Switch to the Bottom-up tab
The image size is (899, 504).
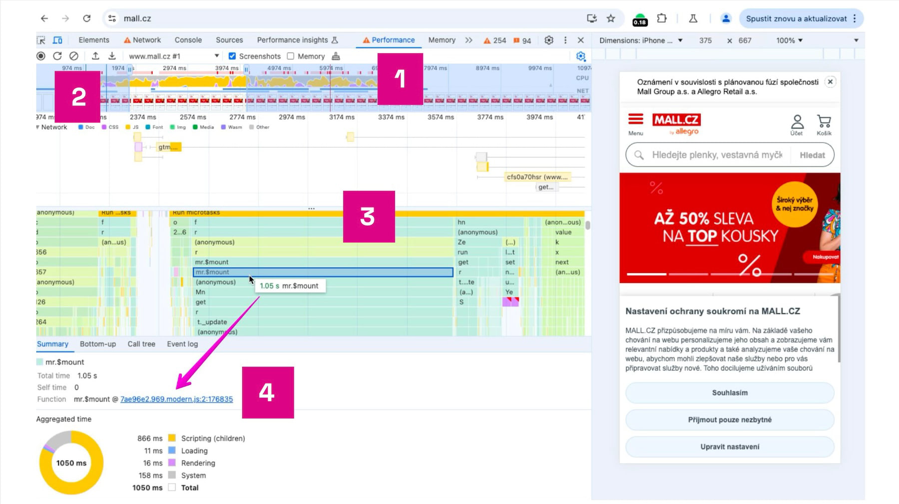[x=97, y=344]
